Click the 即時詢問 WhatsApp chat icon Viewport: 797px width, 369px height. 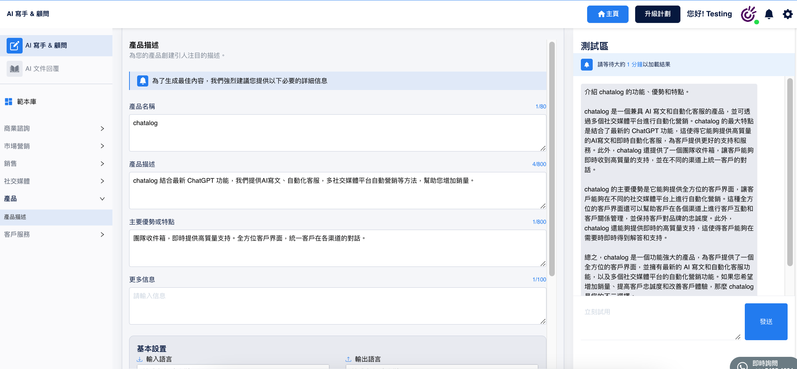(742, 366)
